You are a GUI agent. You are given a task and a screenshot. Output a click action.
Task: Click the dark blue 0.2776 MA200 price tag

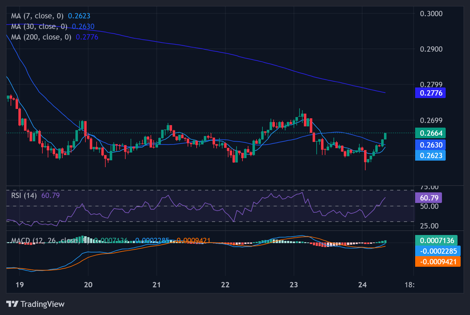(x=430, y=93)
